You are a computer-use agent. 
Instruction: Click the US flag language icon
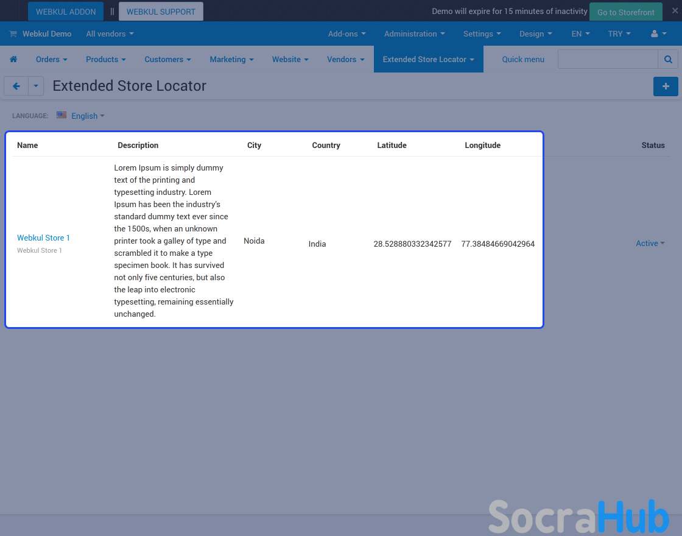pos(62,115)
